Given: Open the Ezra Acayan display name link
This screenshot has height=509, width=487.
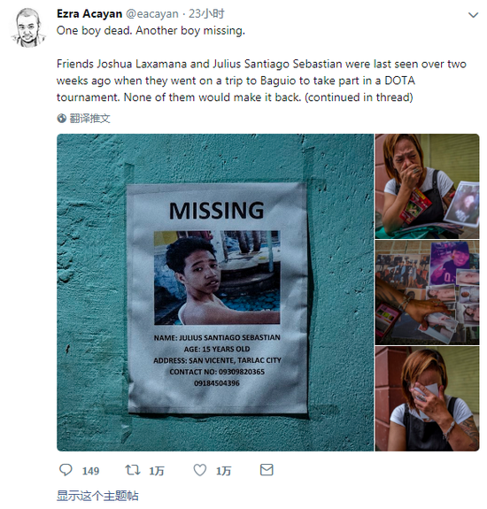Looking at the screenshot, I should [x=89, y=14].
